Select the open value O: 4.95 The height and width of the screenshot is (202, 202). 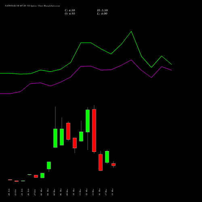[x=70, y=14]
